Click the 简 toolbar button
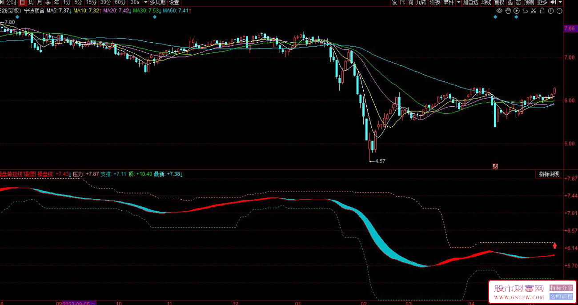This screenshot has width=578, height=305. point(411,2)
